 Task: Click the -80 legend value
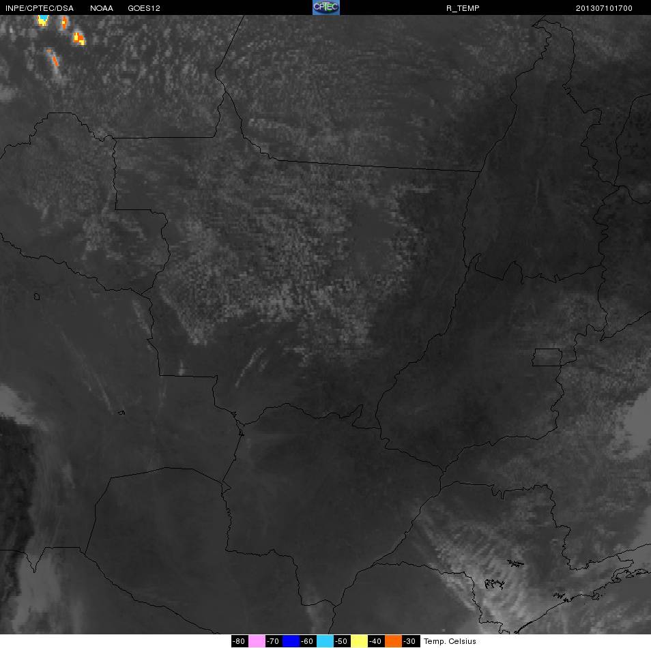click(x=240, y=641)
